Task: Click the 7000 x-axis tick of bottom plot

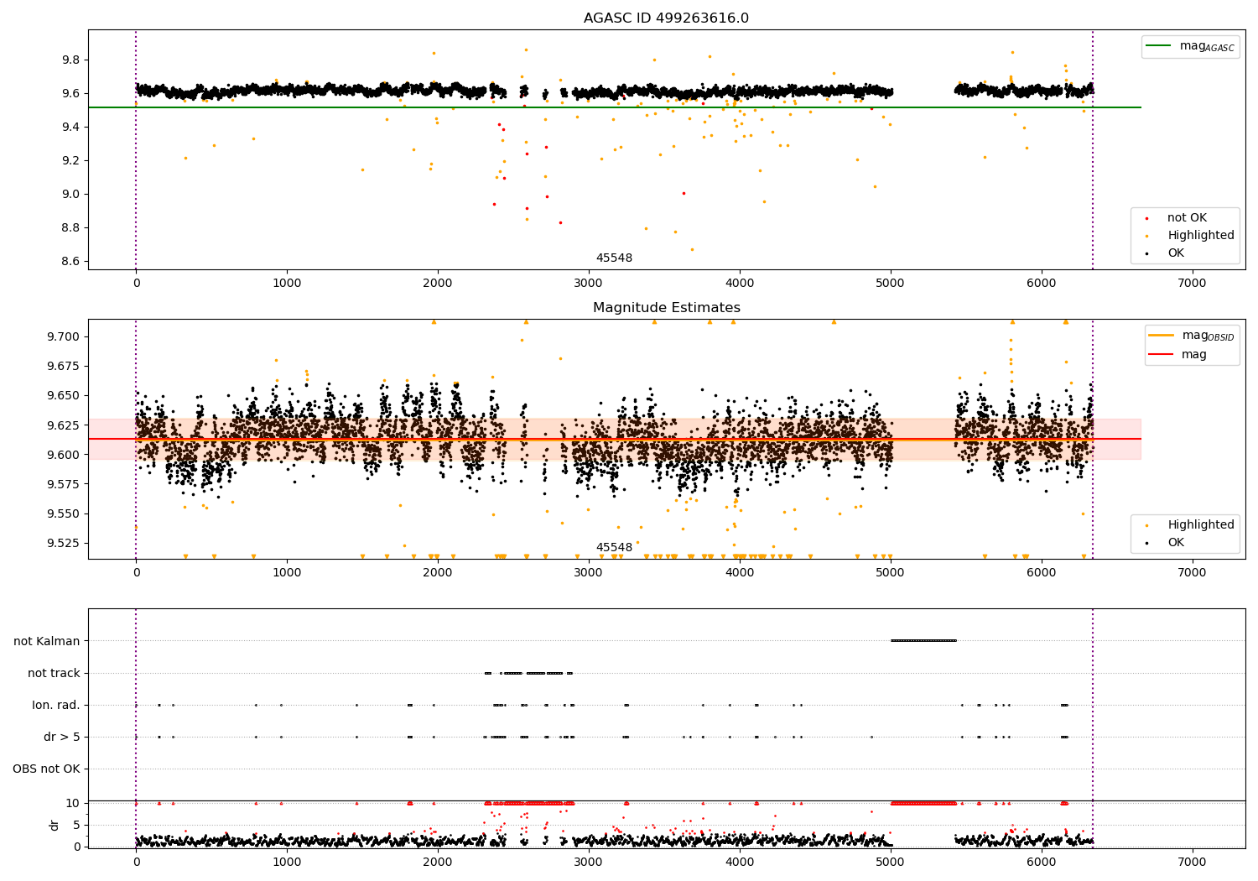Action: click(1192, 862)
